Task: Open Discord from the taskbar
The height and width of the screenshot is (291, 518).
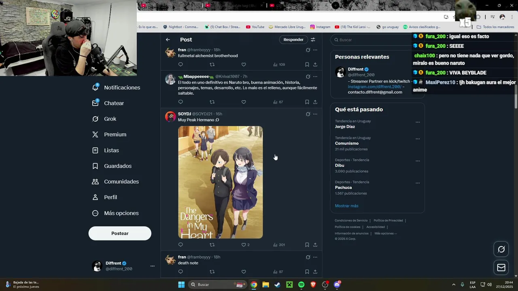Action: [337, 285]
